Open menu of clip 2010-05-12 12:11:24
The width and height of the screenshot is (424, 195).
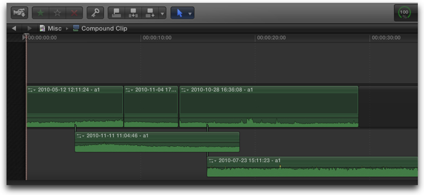coord(32,90)
